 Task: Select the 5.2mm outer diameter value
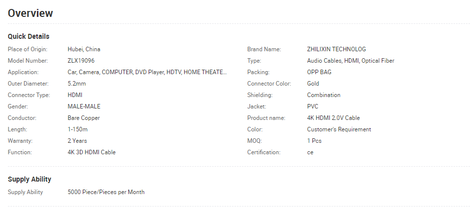[x=77, y=84]
